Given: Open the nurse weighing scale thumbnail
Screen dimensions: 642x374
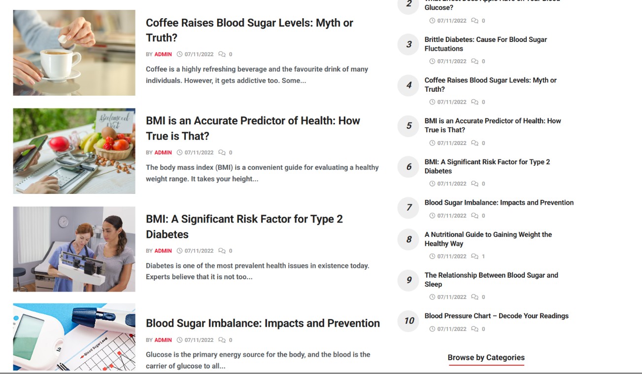Looking at the screenshot, I should pos(74,249).
